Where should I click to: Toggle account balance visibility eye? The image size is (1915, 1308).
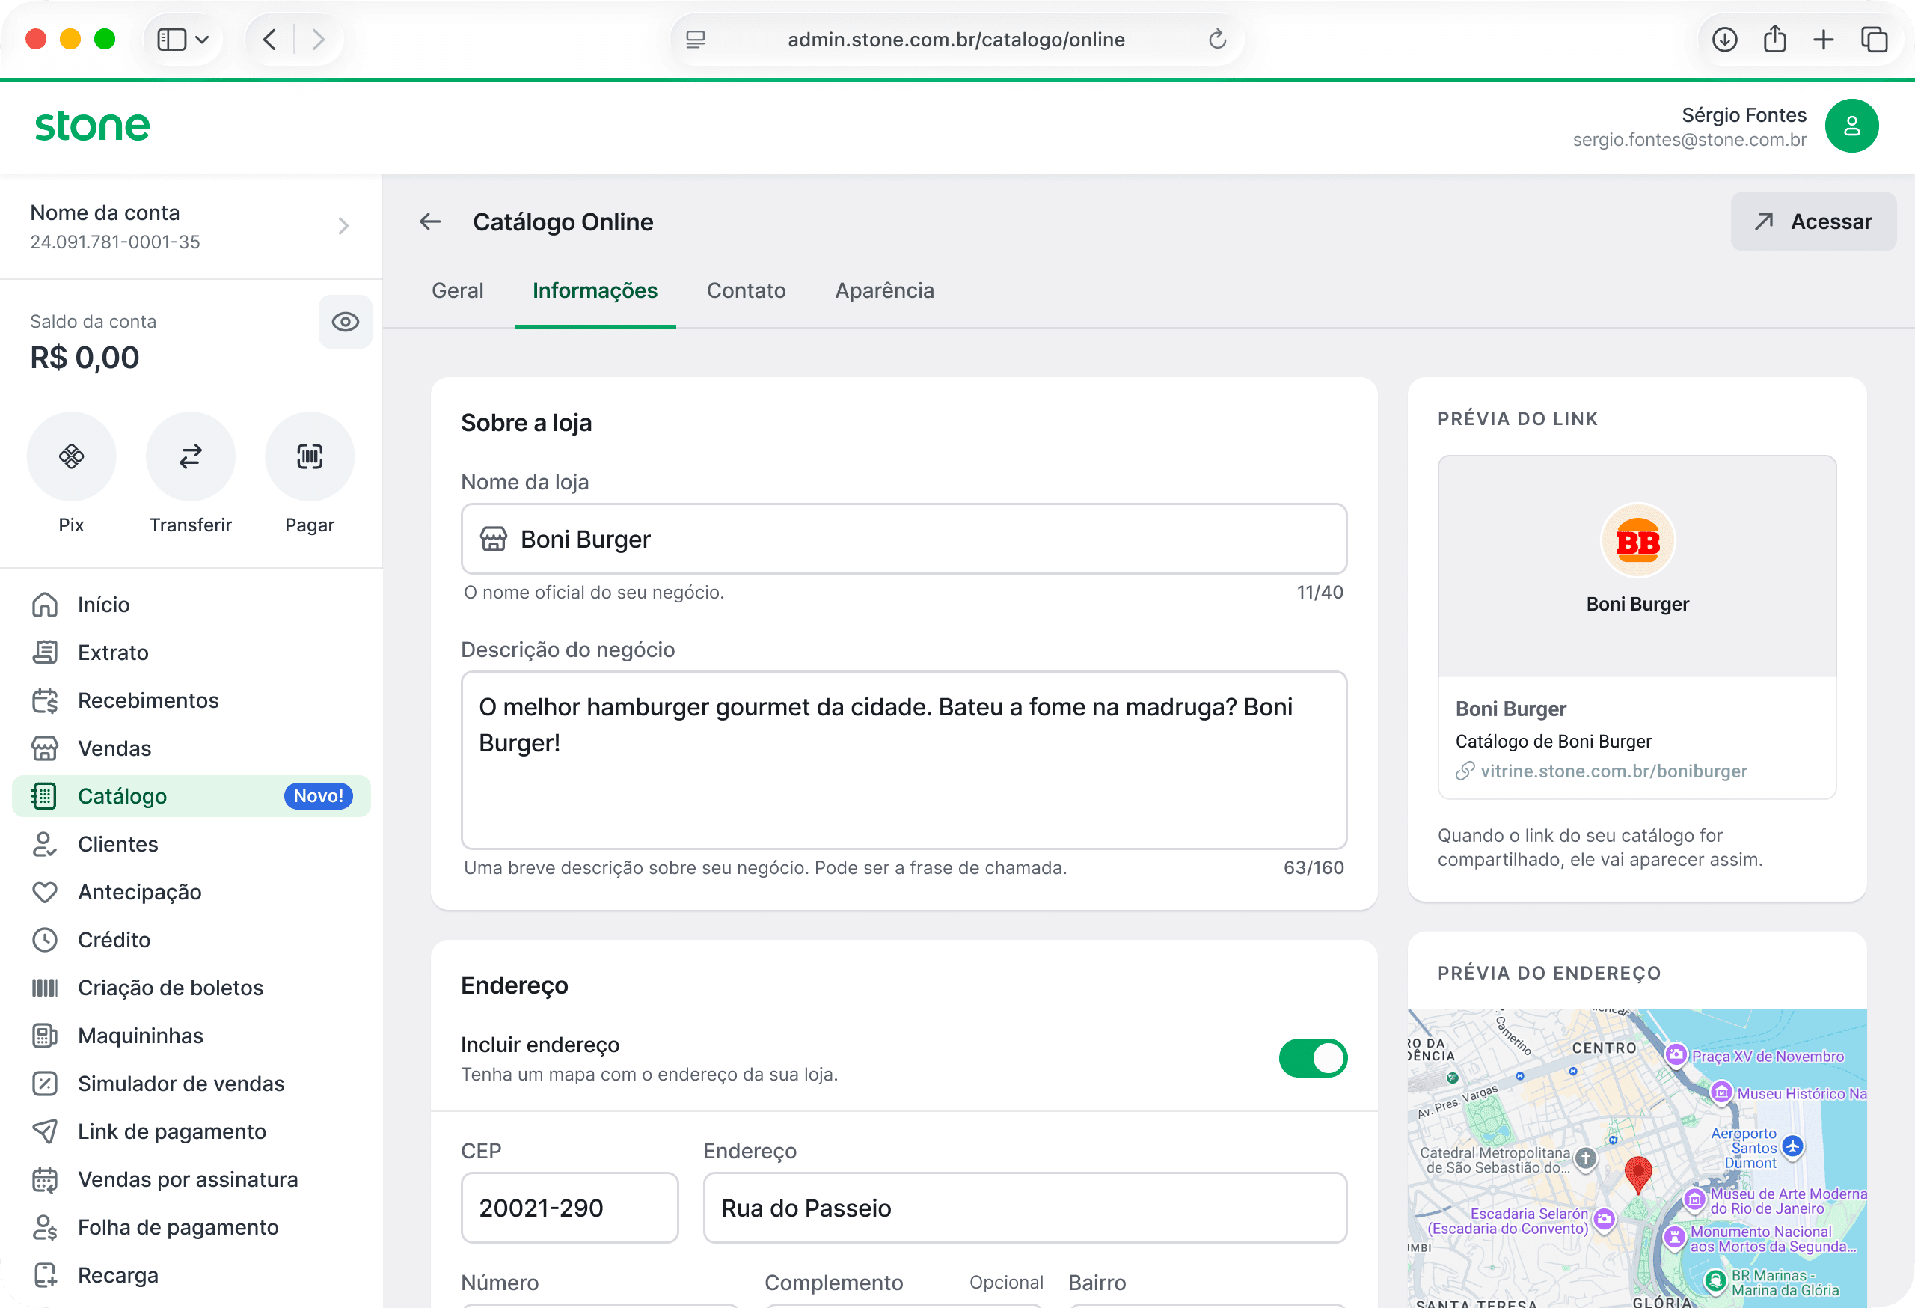pos(346,322)
